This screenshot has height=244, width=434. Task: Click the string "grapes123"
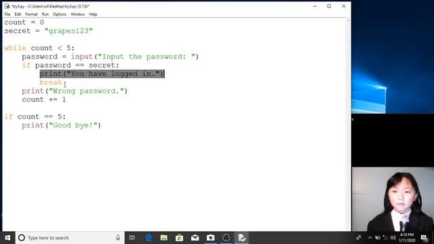[68, 30]
